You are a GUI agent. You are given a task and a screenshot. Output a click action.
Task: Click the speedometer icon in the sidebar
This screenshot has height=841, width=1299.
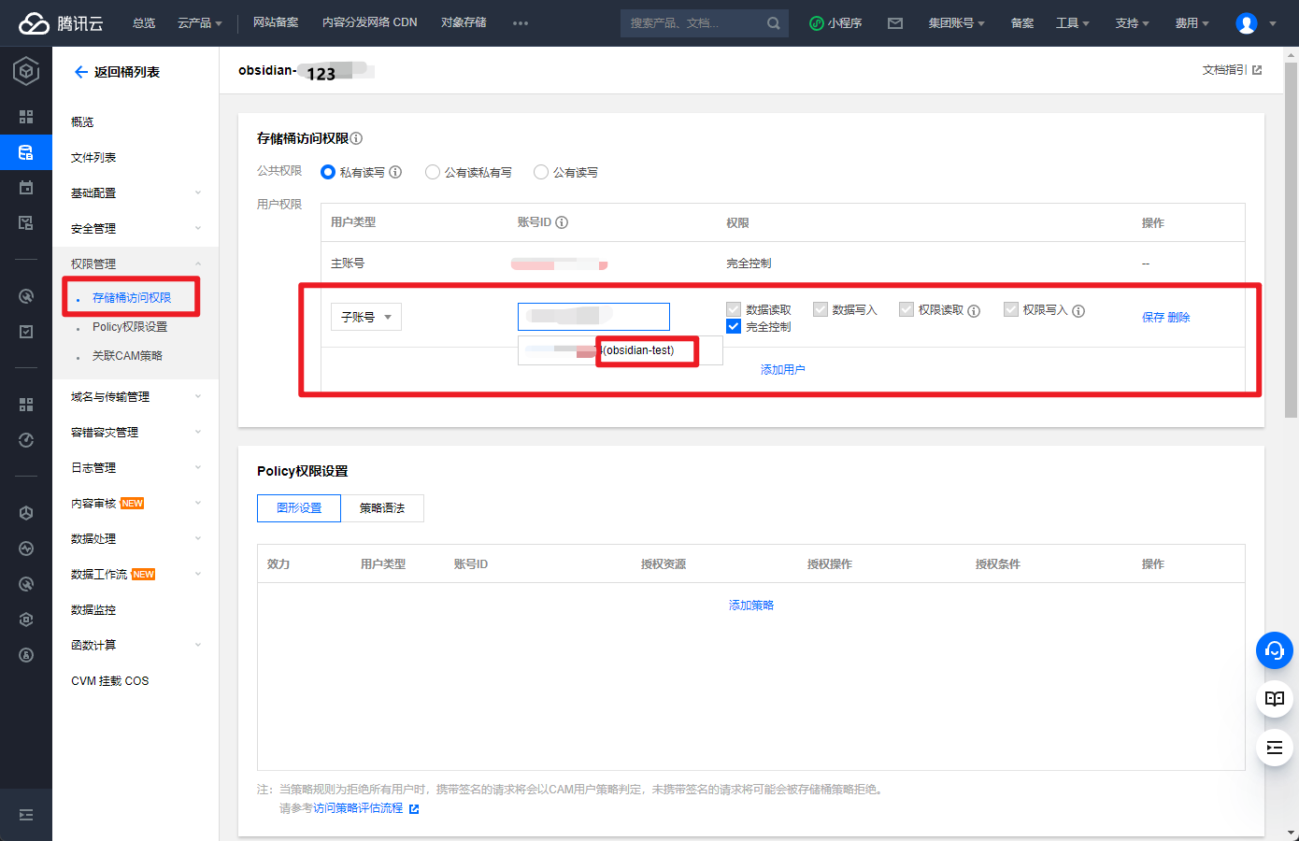coord(26,440)
